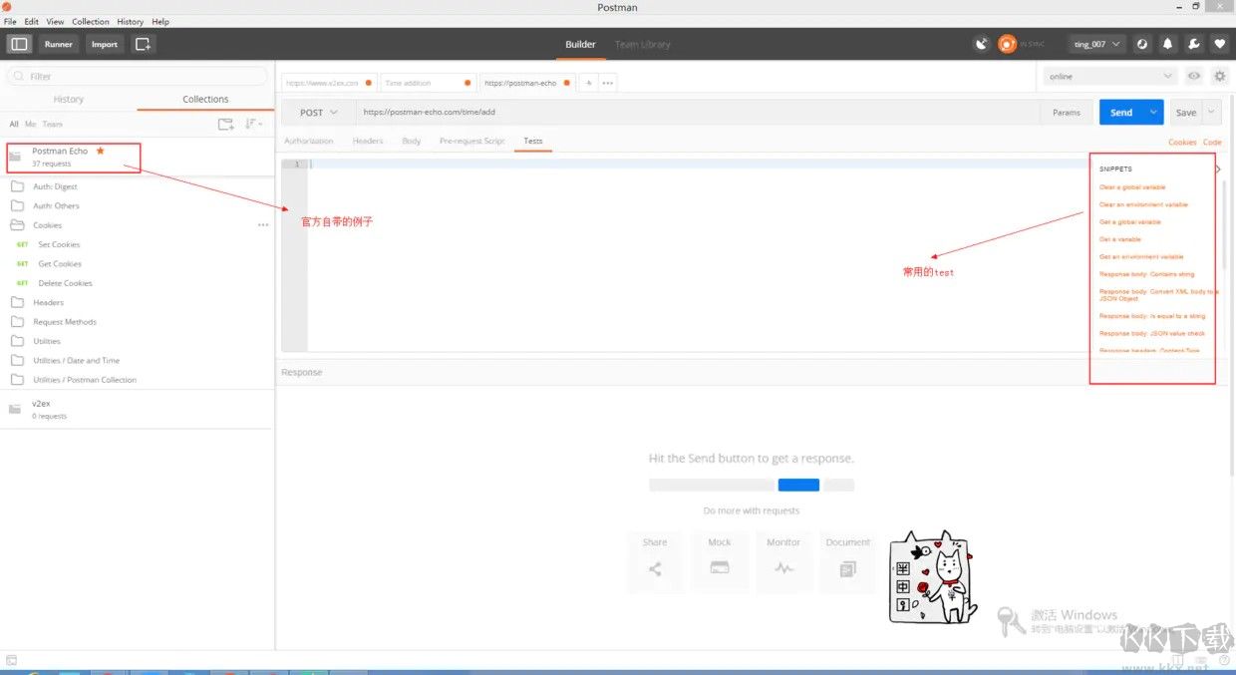This screenshot has height=675, width=1236.
Task: Open the History menu in the menu bar
Action: (131, 21)
